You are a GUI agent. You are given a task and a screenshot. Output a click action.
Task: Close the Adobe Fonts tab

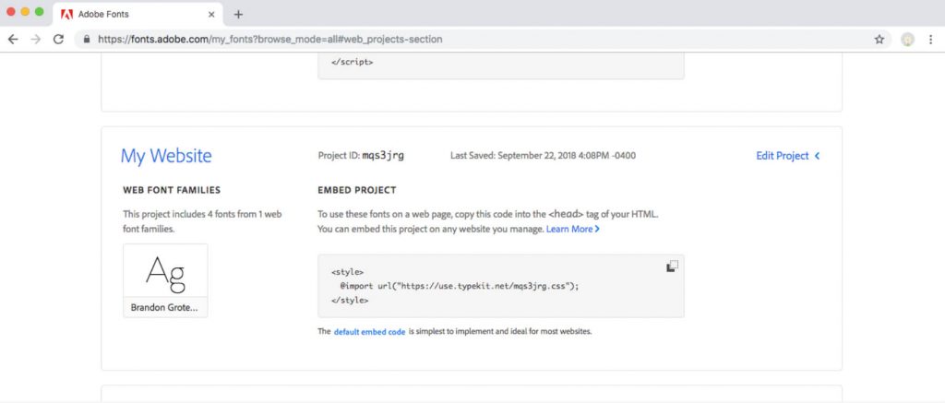[211, 15]
